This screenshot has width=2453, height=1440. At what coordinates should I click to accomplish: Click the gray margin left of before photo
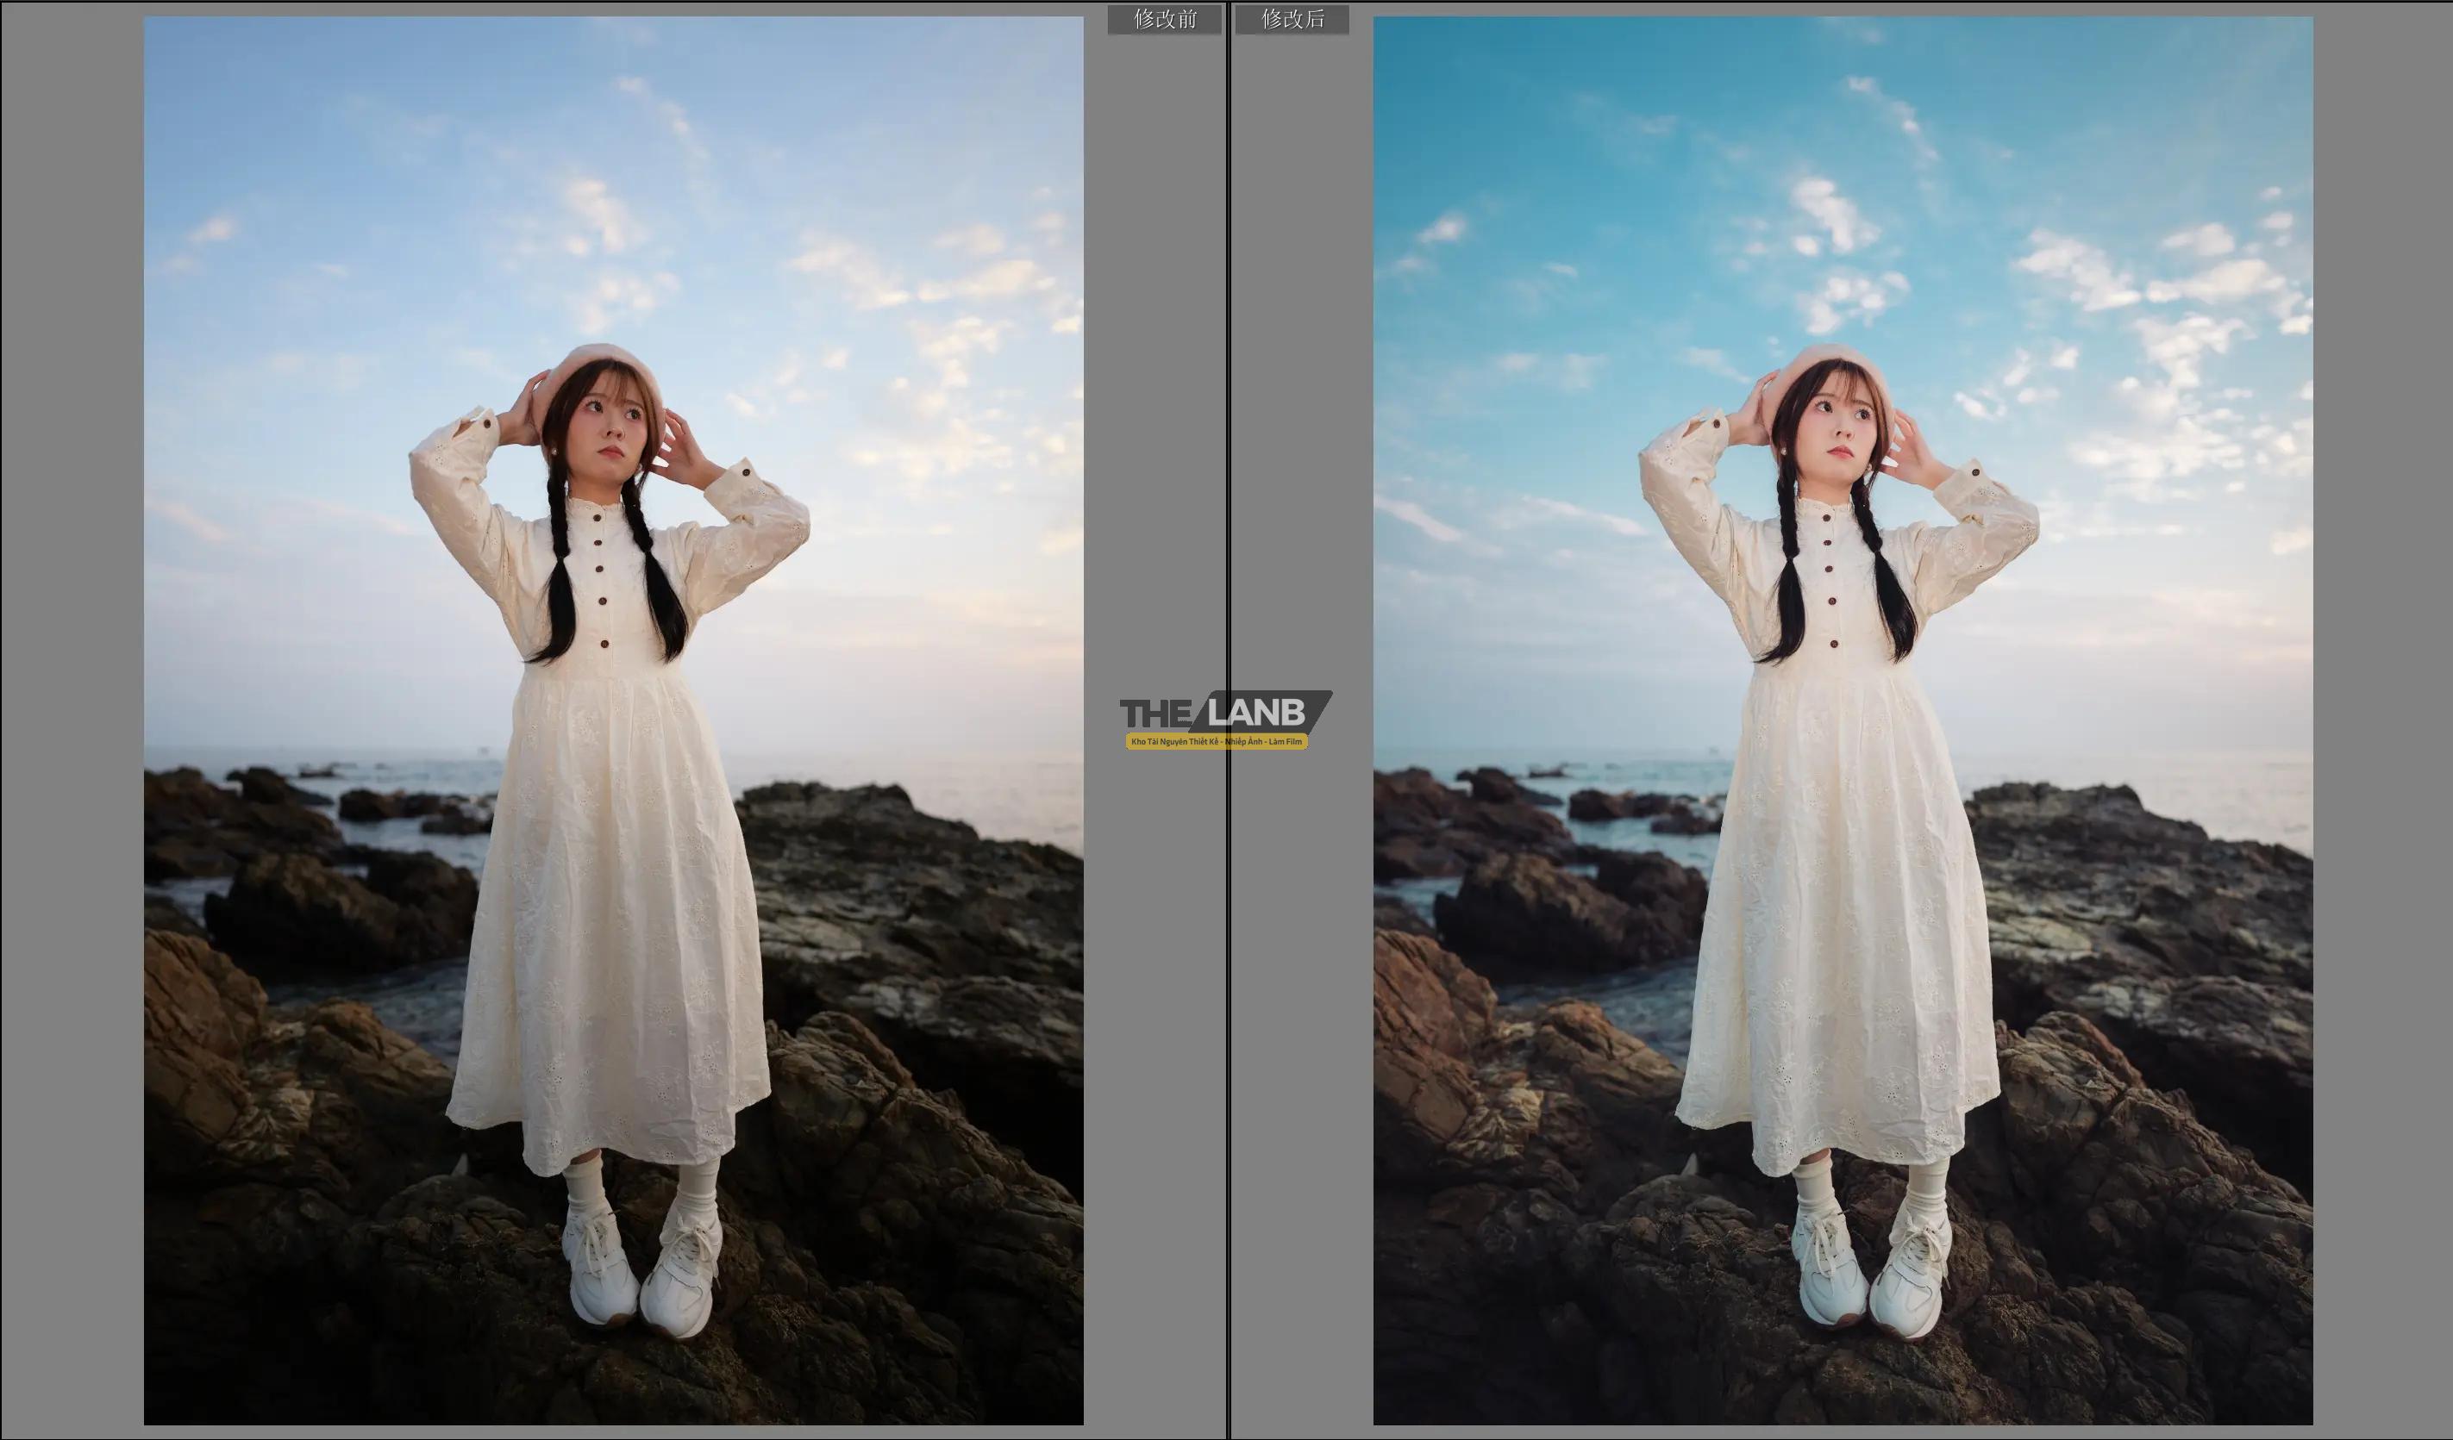pos(73,720)
